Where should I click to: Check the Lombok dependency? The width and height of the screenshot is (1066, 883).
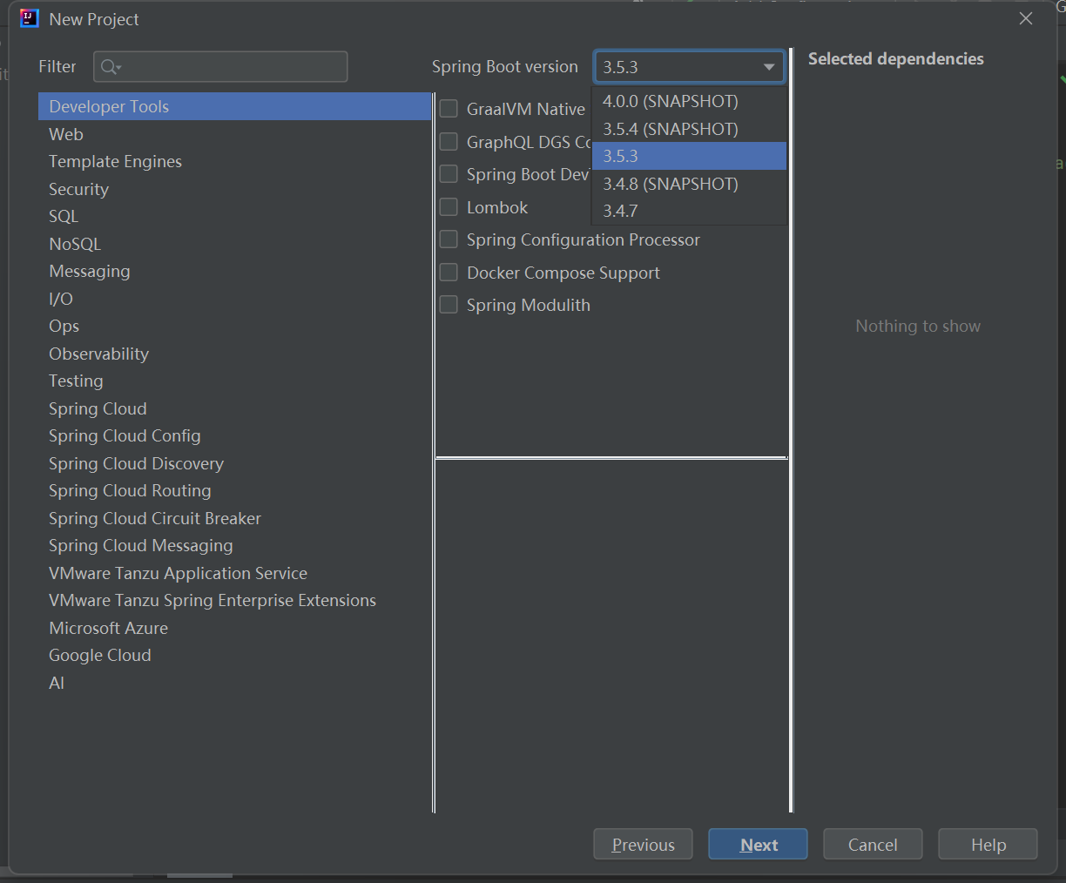coord(449,207)
